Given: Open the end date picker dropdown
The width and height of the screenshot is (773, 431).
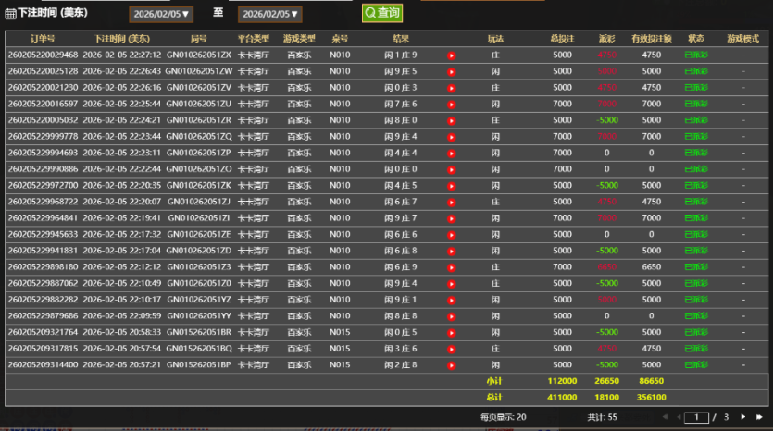Looking at the screenshot, I should (x=270, y=14).
